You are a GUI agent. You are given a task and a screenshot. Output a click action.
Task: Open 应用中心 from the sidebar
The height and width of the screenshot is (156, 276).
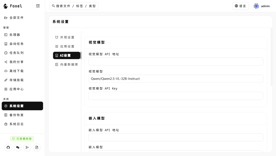15,89
